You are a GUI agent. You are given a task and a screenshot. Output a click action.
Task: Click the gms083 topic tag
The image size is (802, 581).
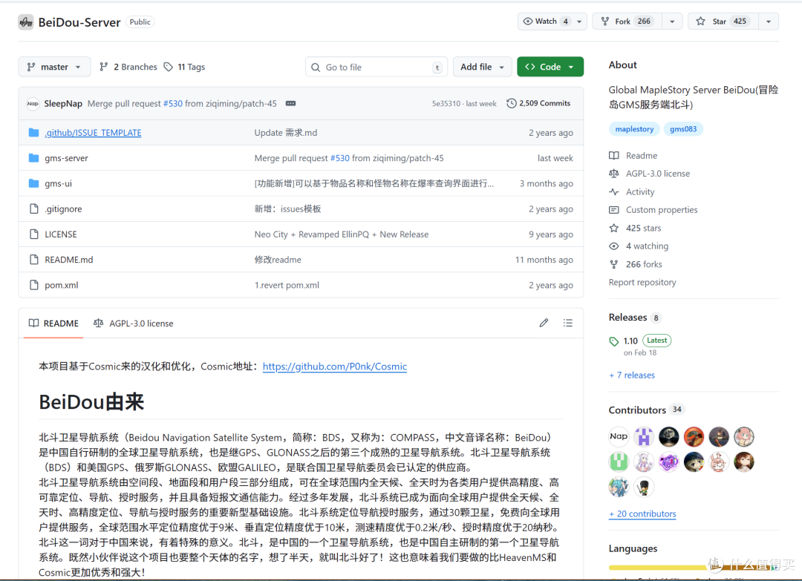(x=683, y=129)
